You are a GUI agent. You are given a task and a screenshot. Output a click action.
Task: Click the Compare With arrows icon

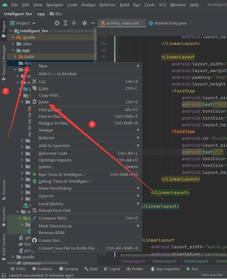[x=35, y=218]
